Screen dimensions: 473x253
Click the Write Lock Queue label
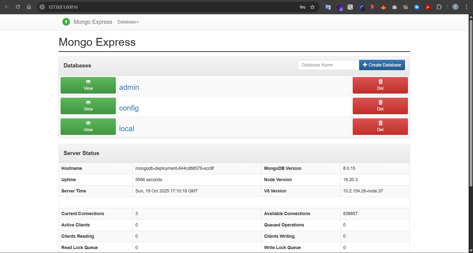pyautogui.click(x=282, y=247)
